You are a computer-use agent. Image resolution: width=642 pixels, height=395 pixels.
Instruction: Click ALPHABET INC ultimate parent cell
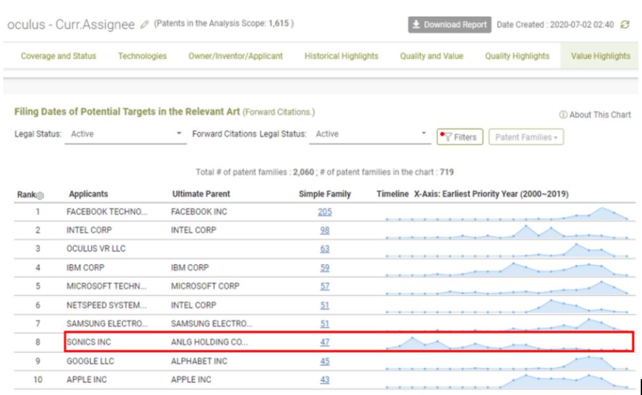pyautogui.click(x=199, y=361)
